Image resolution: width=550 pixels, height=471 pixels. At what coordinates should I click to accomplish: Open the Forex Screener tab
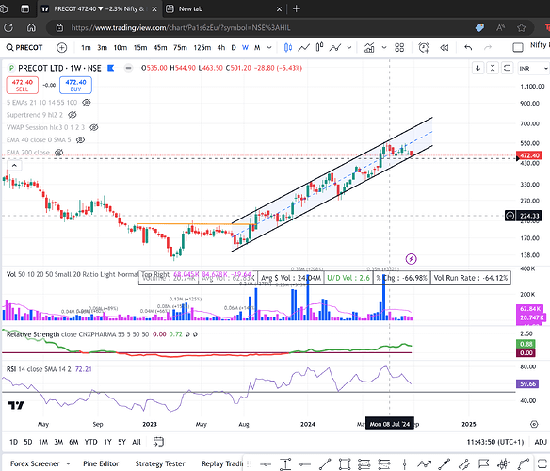click(x=35, y=463)
